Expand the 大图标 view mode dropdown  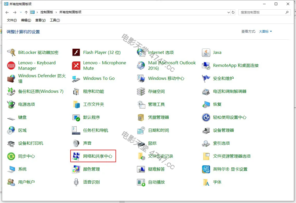coord(265,32)
